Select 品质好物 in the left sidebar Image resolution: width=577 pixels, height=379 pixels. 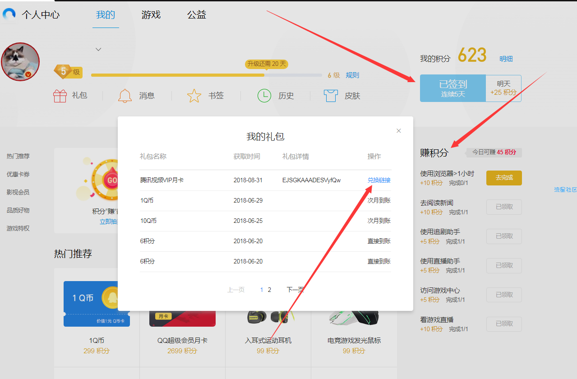click(x=18, y=210)
